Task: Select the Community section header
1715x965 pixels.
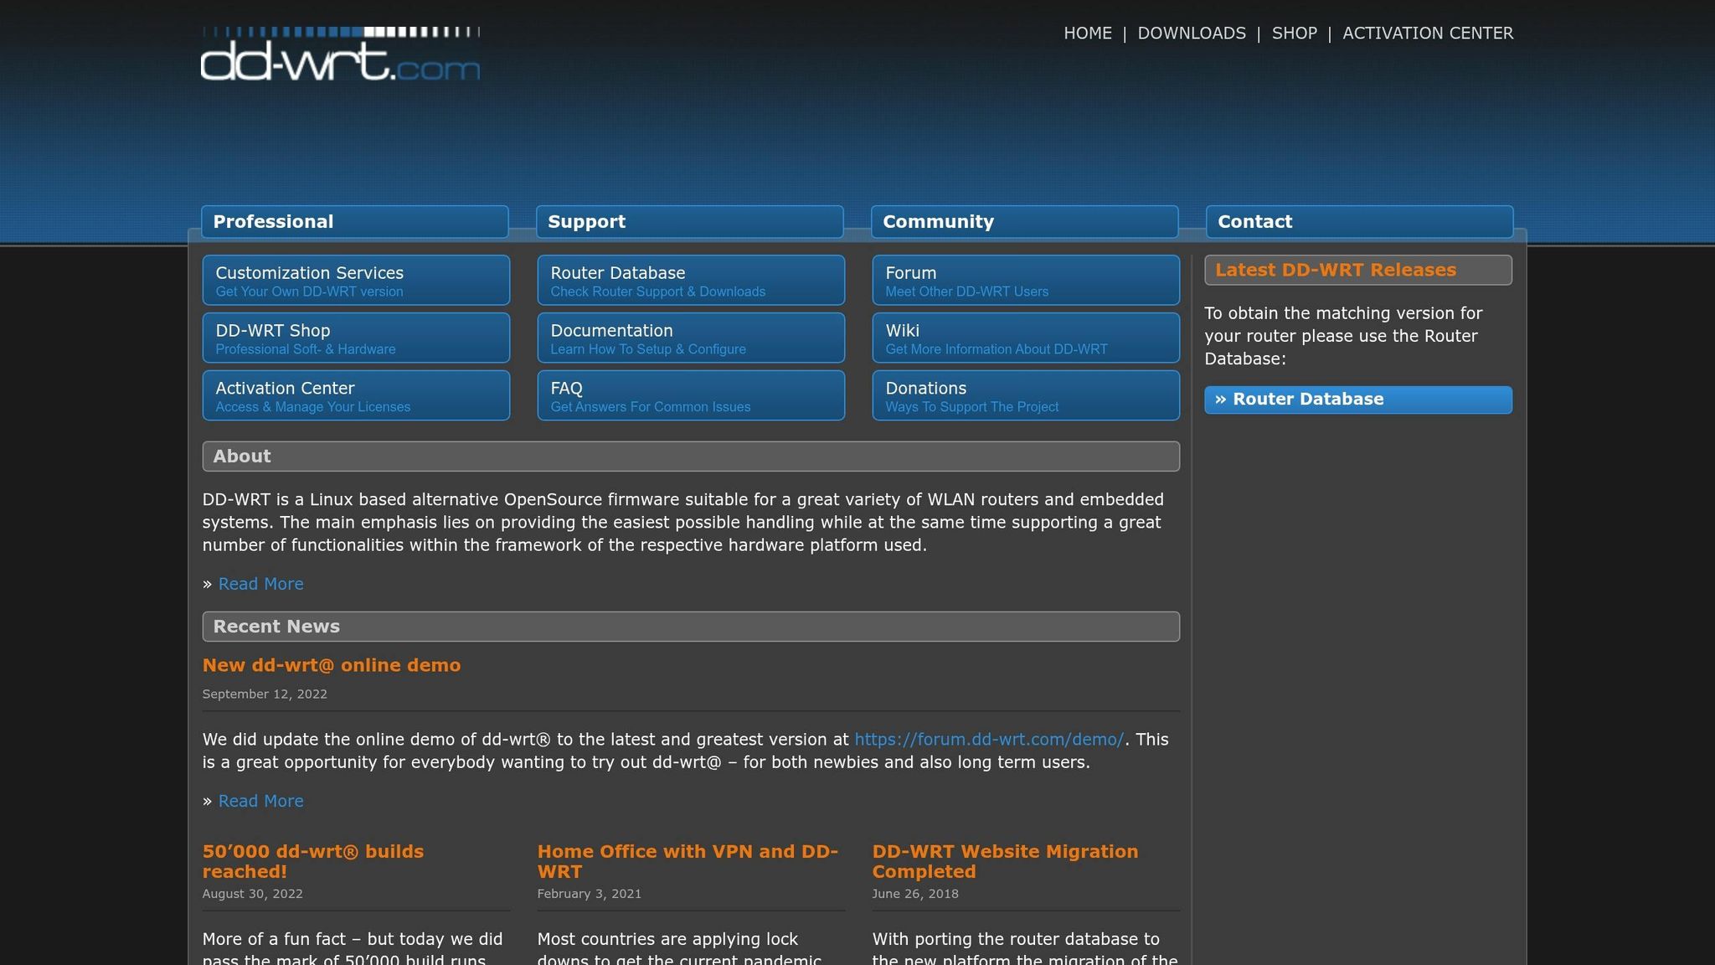Action: (x=1025, y=222)
